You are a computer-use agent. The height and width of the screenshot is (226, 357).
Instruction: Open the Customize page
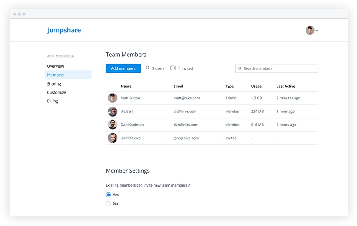coord(57,92)
